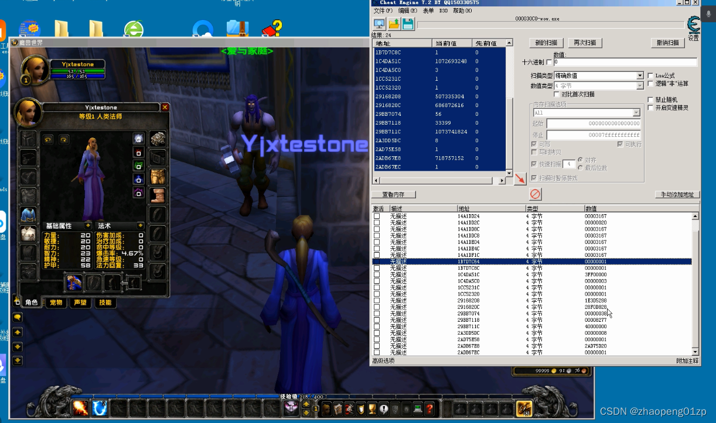Open the quest log exclamation button

(x=384, y=408)
